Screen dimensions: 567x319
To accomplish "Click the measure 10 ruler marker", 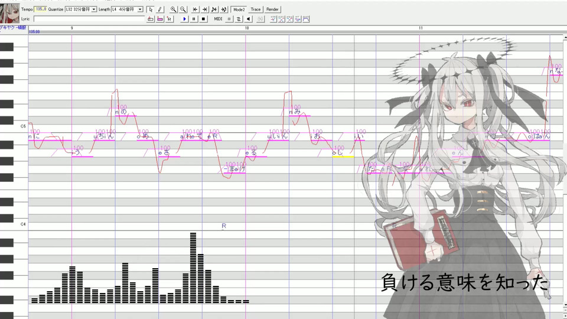I will 247,28.
